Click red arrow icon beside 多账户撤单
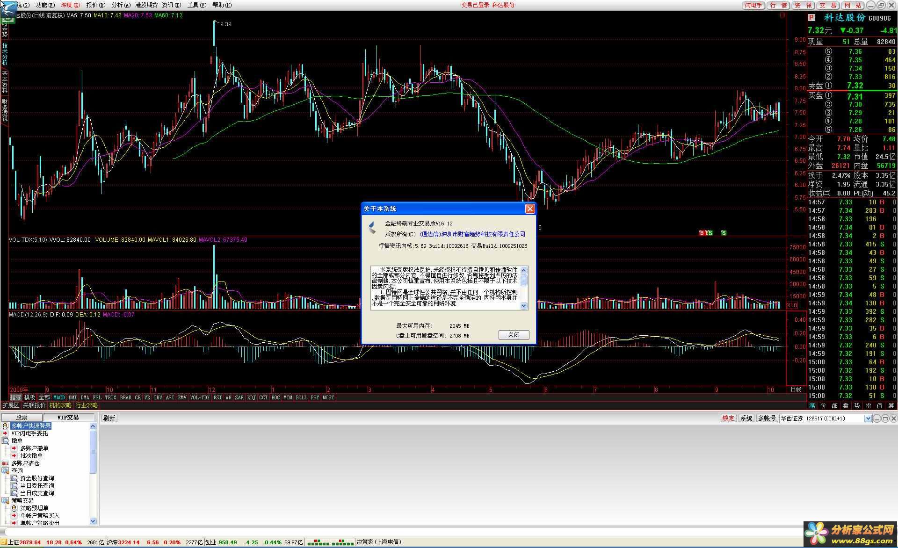Screen dimensions: 898x548 [14, 448]
